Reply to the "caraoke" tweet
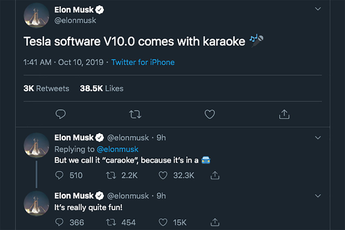Viewport: 345px width, 230px height. point(59,176)
